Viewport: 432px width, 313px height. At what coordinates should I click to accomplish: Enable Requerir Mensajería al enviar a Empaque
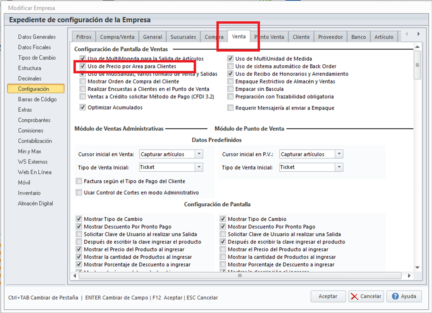pos(231,108)
